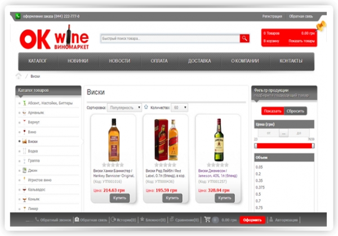
Task: Buy Hankey Bannister whisky with Купить
Action: 119,198
